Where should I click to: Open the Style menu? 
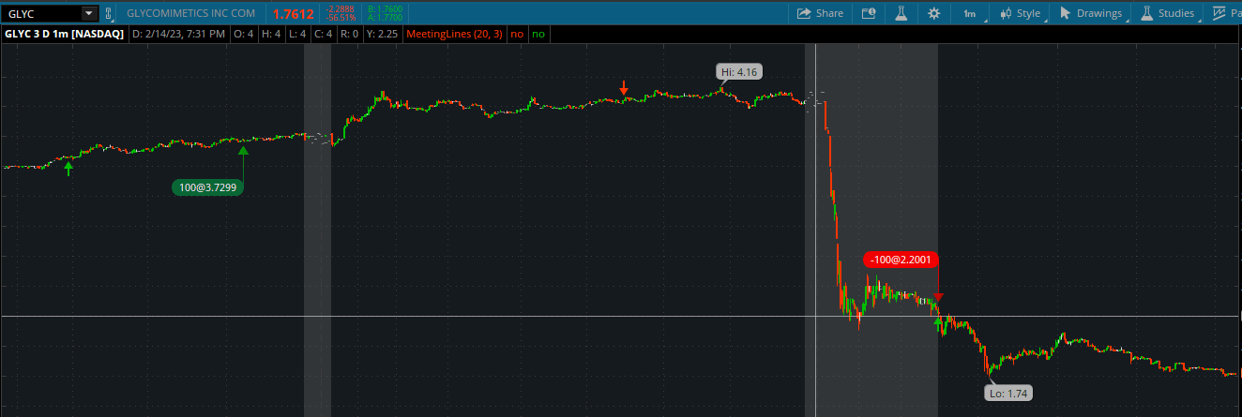(x=1021, y=13)
